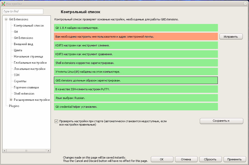Click the Сбросить button
Screen dimensions: 249x165
pyautogui.click(x=210, y=159)
